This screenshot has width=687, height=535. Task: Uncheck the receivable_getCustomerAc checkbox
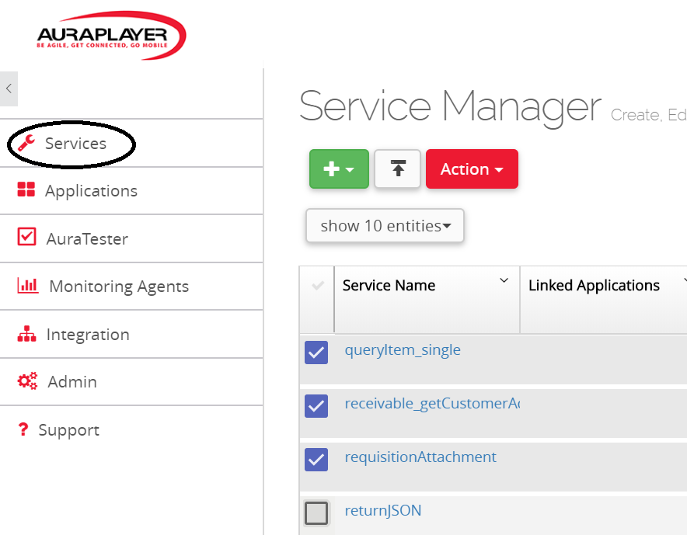click(316, 406)
